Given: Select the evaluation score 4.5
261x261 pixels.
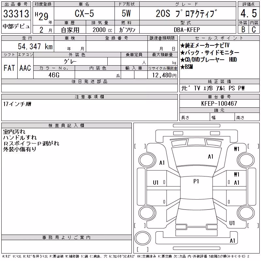Looking at the screenshot, I should [249, 13].
